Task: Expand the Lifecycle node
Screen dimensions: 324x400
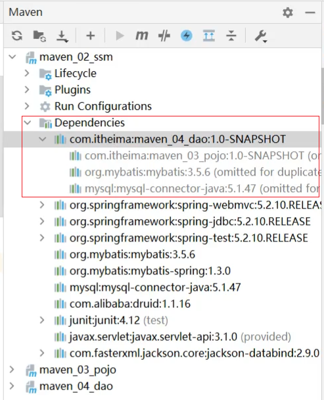Action: coord(27,74)
